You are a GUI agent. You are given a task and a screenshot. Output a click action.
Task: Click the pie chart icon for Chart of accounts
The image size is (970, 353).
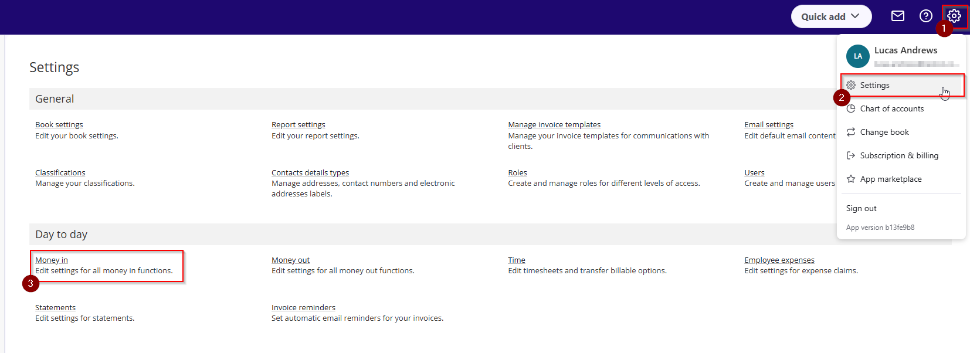851,108
